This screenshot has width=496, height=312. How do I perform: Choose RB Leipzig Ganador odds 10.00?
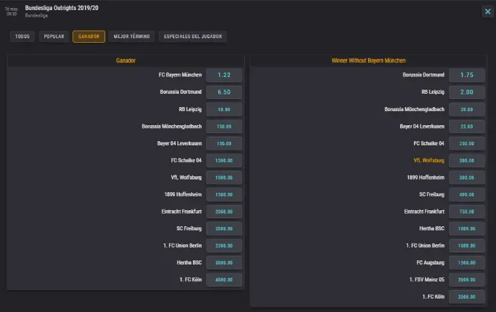coord(224,109)
